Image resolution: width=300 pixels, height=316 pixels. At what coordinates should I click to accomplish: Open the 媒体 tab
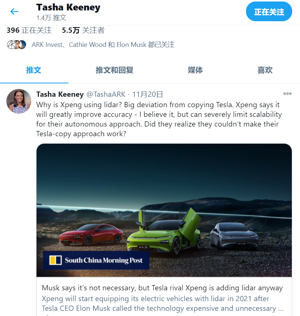[x=195, y=70]
